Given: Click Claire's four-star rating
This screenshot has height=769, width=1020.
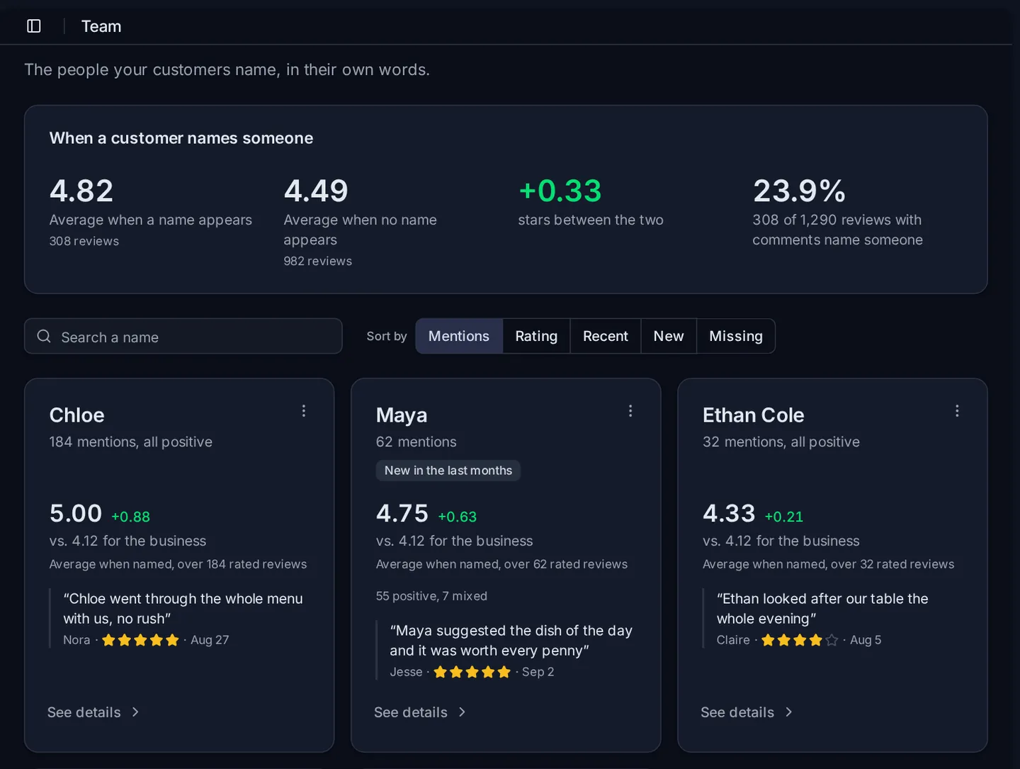Looking at the screenshot, I should point(800,640).
